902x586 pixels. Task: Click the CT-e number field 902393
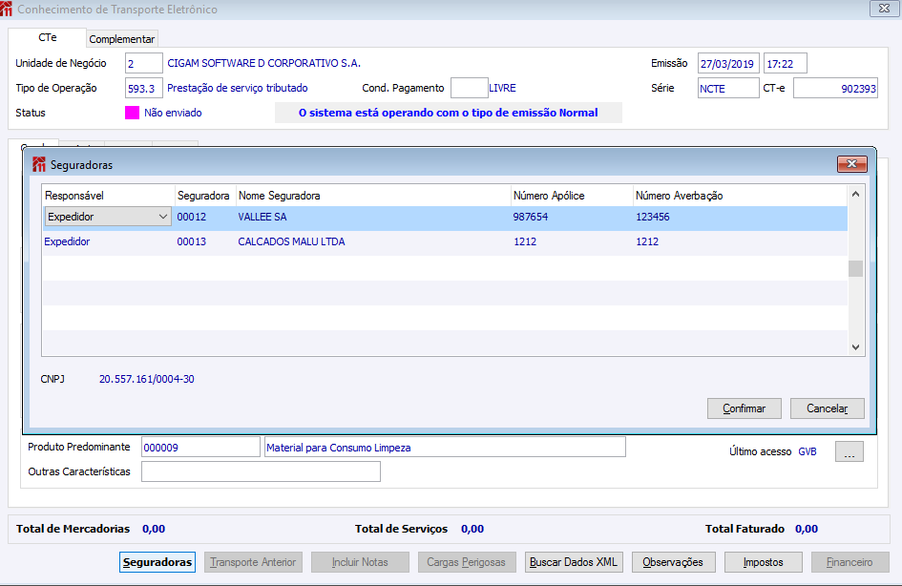tap(835, 88)
